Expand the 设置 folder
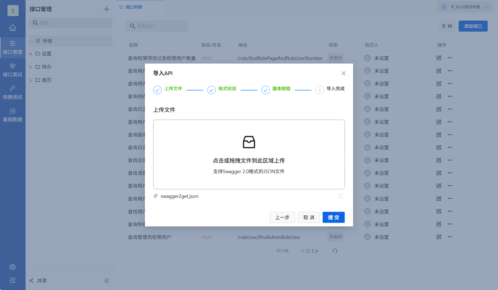The width and height of the screenshot is (498, 290). [x=46, y=54]
